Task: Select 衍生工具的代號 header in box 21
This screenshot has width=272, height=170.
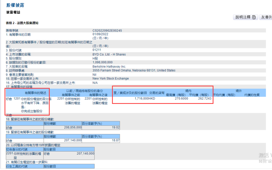Action: coord(17,166)
